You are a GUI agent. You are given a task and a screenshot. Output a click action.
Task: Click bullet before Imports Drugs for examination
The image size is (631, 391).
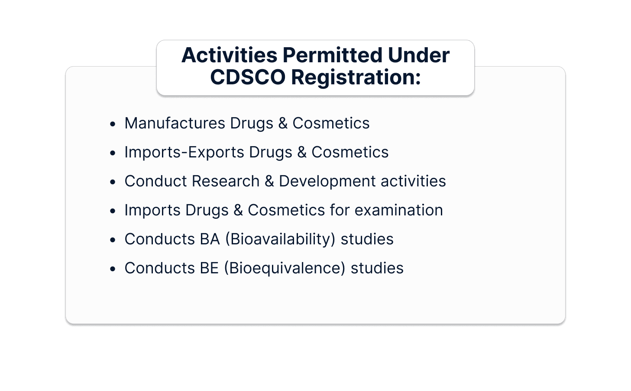tap(113, 211)
